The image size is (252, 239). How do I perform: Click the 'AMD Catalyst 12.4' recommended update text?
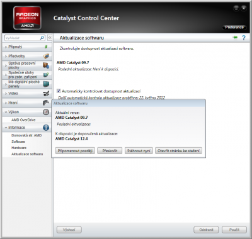[x=72, y=139]
